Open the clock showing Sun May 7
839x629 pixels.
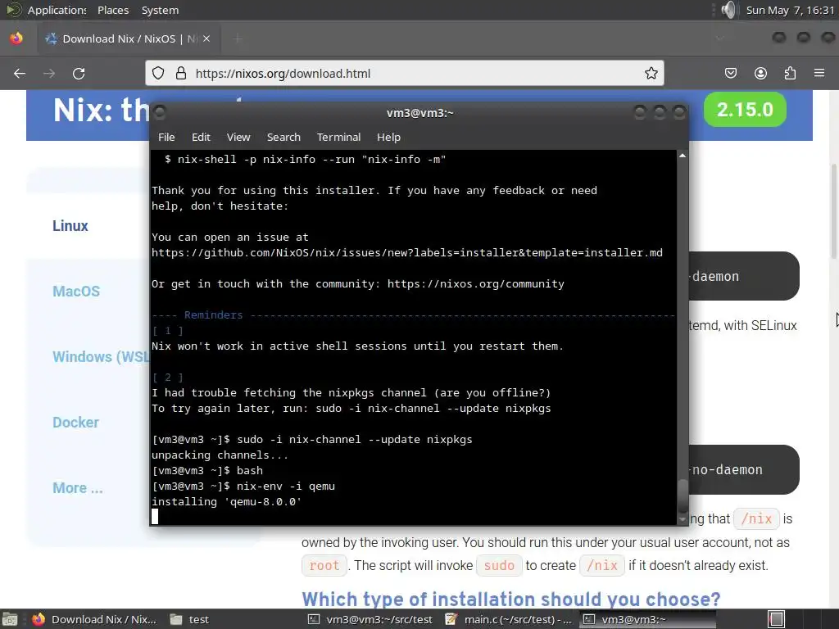pos(790,10)
